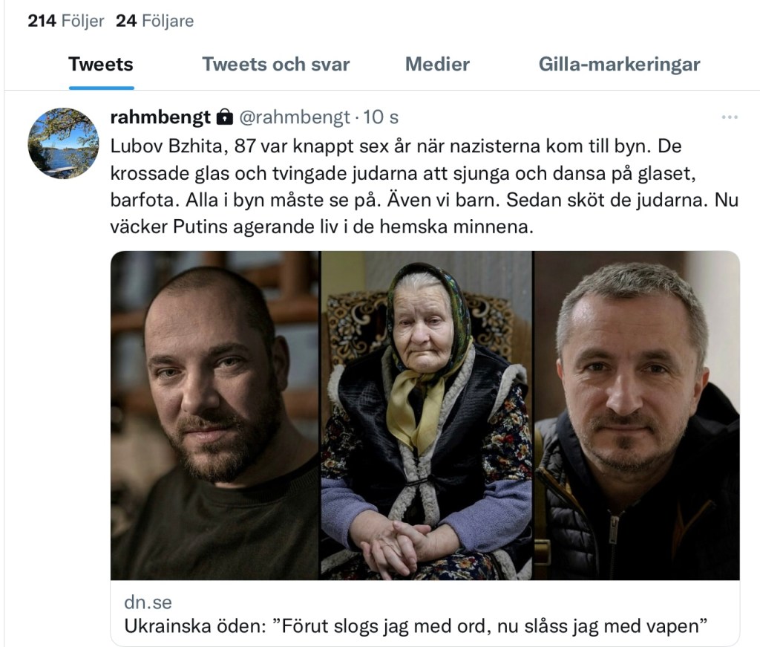The height and width of the screenshot is (647, 760).
Task: Open the three-dot tweet options menu
Action: pyautogui.click(x=729, y=117)
